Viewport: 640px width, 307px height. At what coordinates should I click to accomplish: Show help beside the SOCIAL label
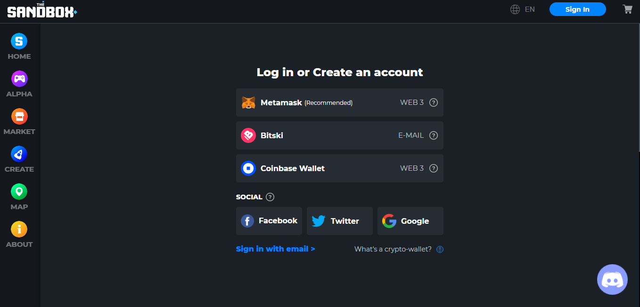tap(270, 197)
